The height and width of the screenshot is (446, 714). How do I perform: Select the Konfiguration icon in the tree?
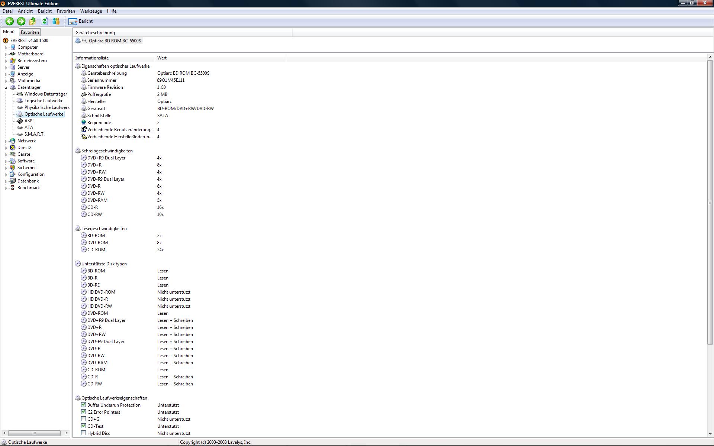(13, 174)
